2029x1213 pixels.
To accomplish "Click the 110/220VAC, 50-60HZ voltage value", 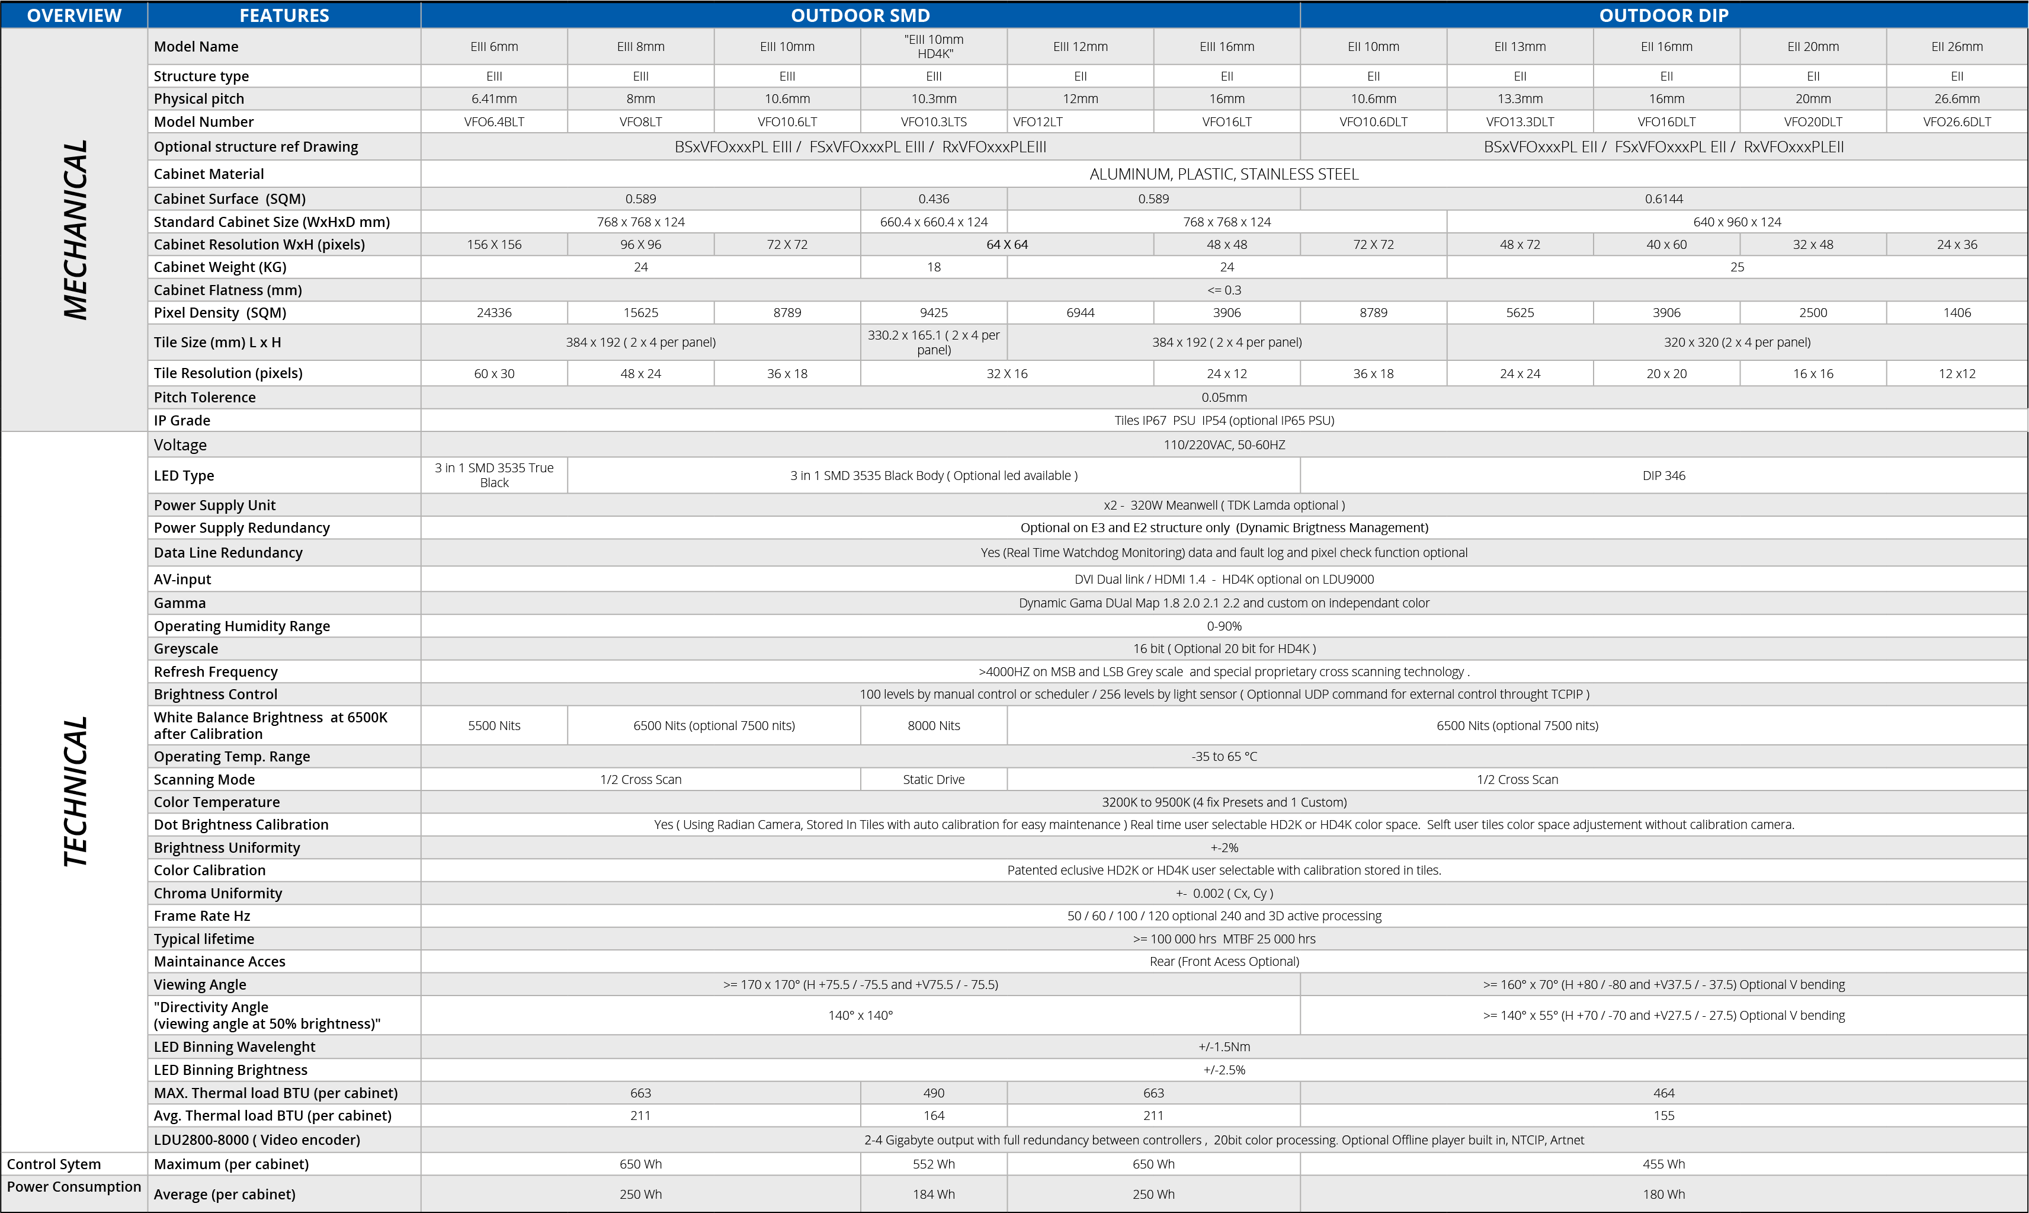I will coord(1224,444).
